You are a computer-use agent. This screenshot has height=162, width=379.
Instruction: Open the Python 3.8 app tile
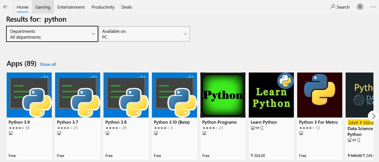126,95
